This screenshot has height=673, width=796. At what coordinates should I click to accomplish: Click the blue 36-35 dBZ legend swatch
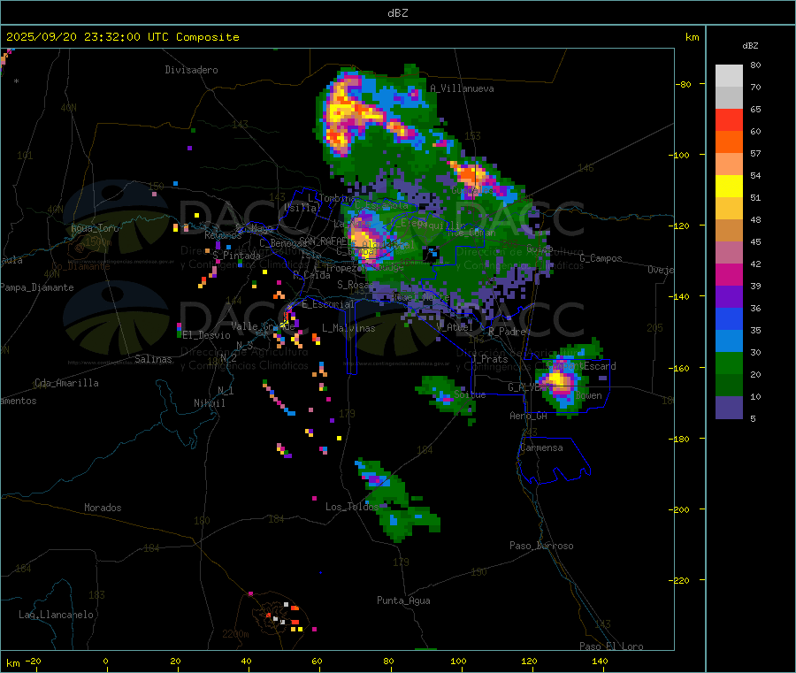pos(729,318)
